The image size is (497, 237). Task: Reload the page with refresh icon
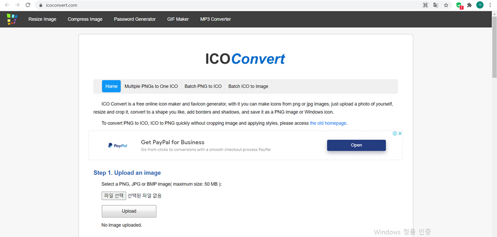[28, 5]
